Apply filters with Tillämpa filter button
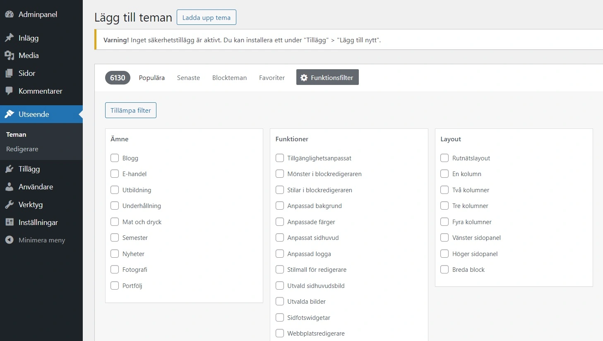Screen dimensions: 603x341 click(x=131, y=110)
